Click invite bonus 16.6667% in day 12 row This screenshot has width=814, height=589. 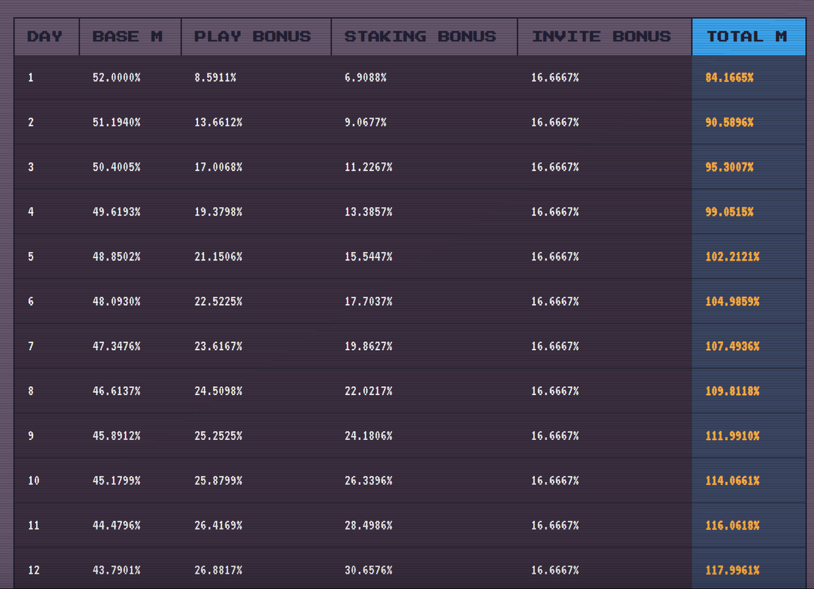point(555,571)
